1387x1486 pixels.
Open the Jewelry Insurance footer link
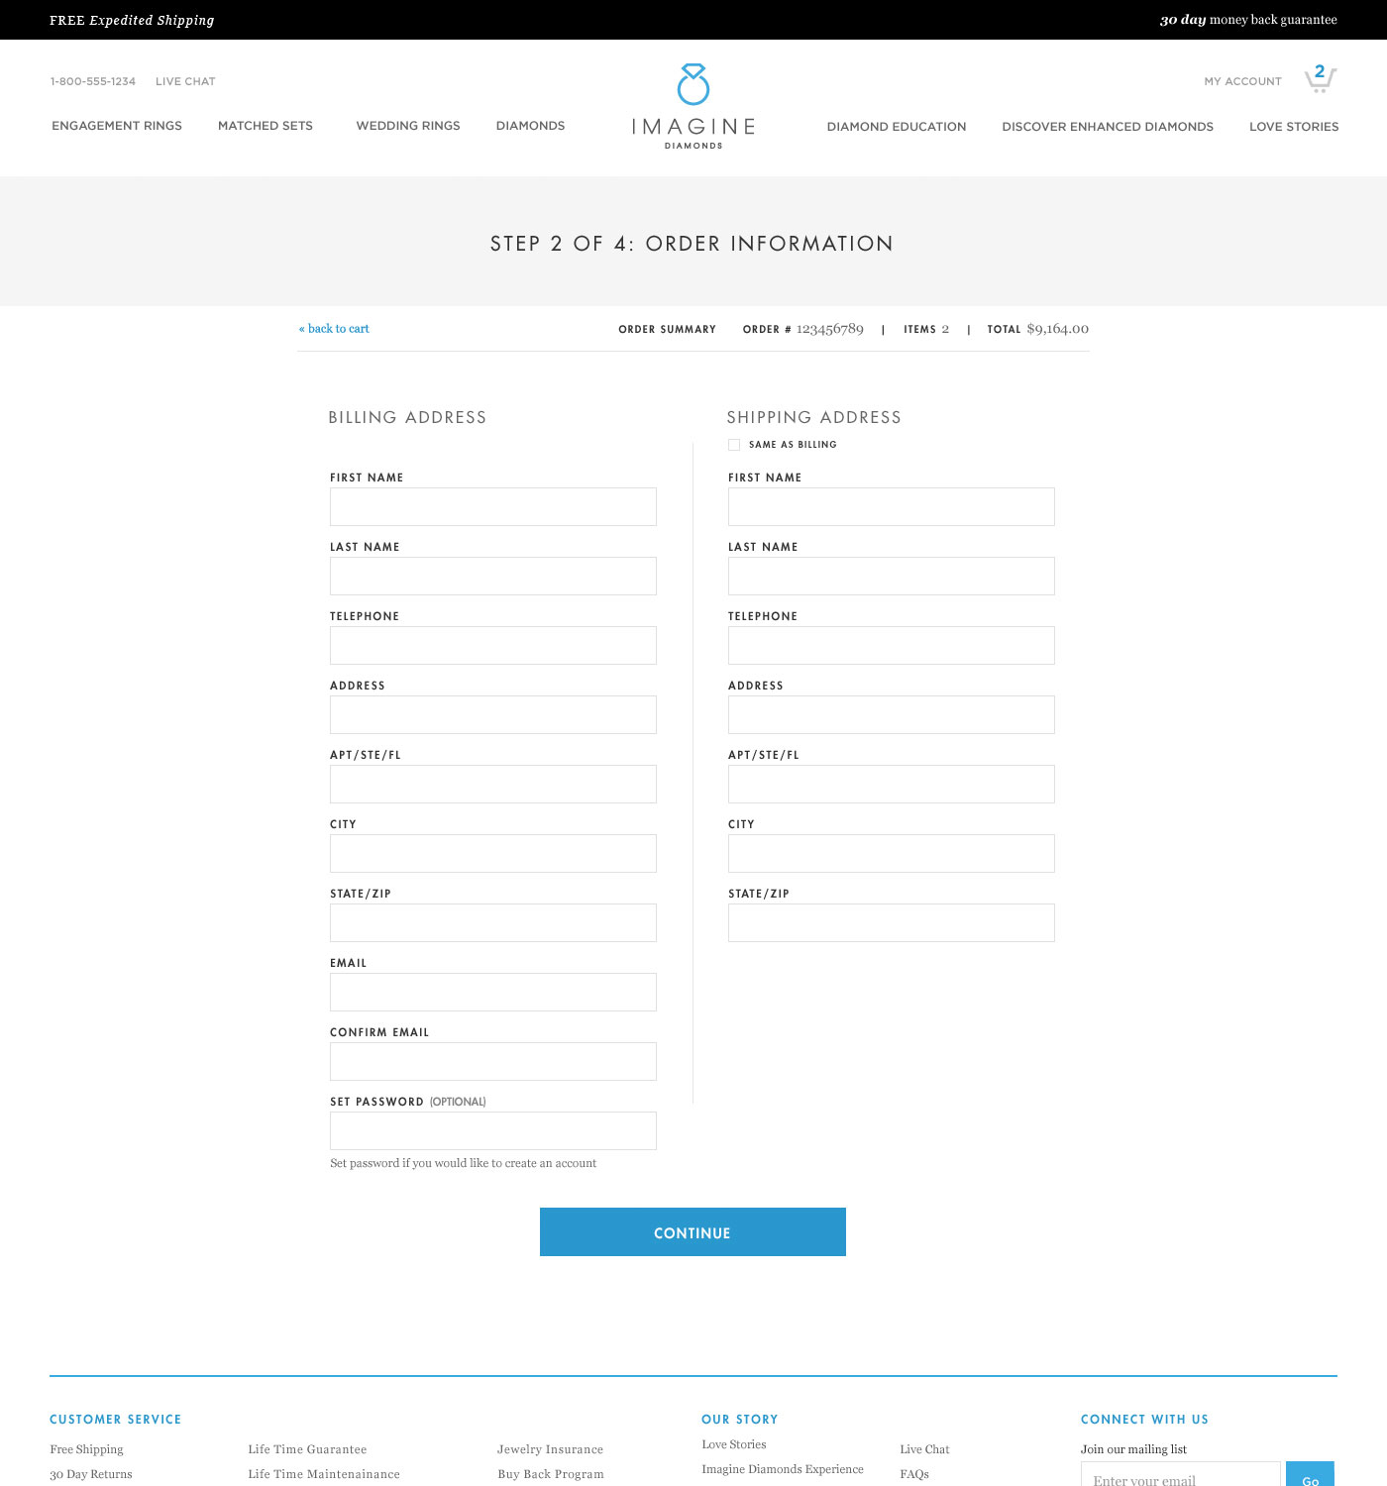tap(550, 1449)
